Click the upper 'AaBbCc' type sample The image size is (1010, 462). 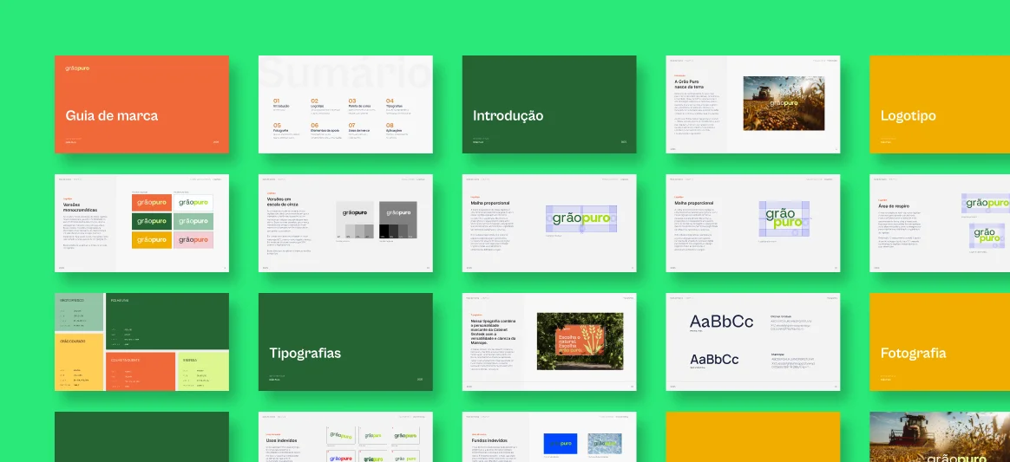[721, 321]
